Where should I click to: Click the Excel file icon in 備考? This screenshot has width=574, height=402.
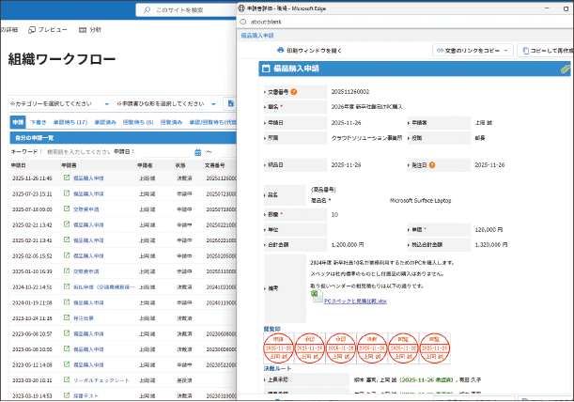click(317, 293)
